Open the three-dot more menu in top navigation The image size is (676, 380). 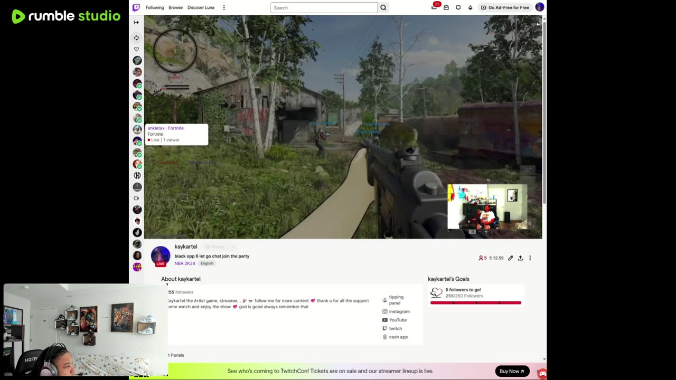click(x=224, y=7)
